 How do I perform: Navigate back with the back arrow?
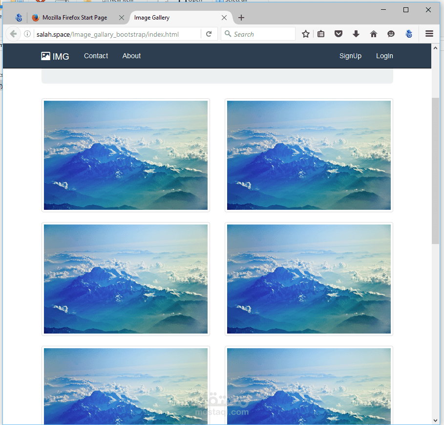pos(13,34)
